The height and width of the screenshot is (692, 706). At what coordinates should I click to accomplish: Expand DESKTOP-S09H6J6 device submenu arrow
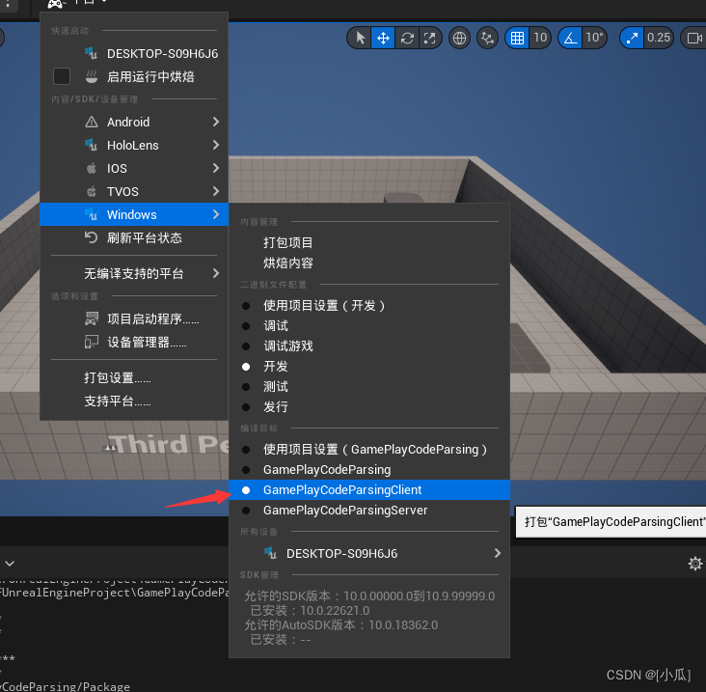click(497, 553)
